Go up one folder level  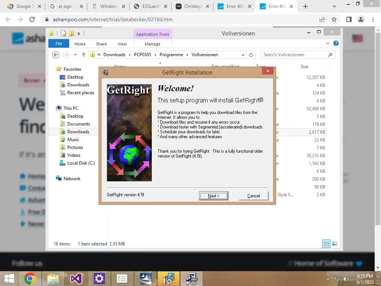(84, 55)
